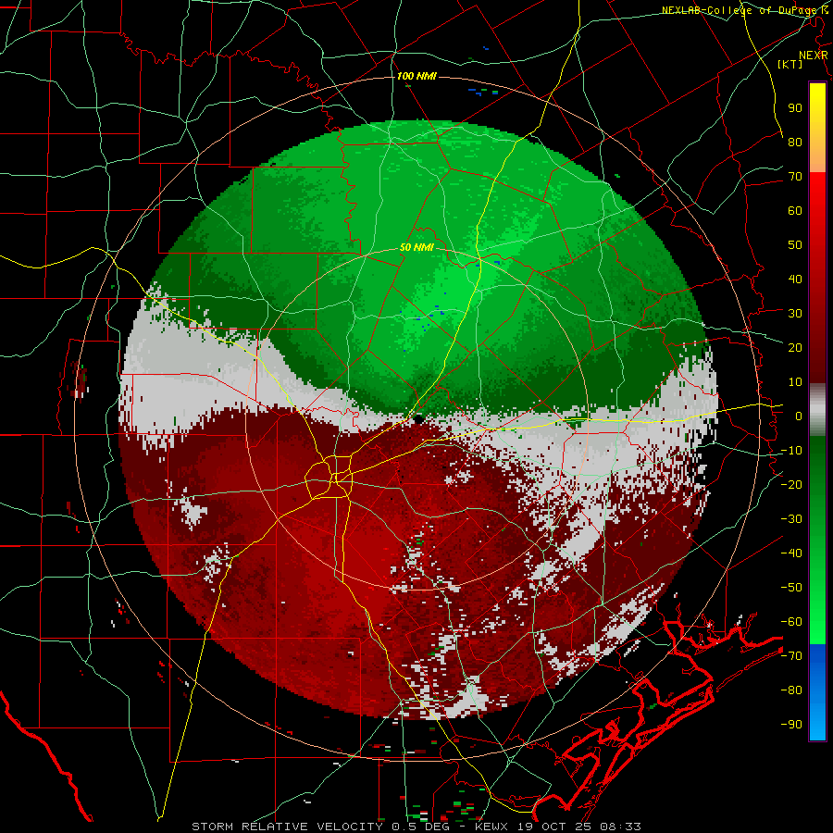833x833 pixels.
Task: Select the positive "40" legend value
Action: click(795, 280)
